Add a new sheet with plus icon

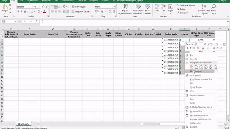(x=38, y=124)
